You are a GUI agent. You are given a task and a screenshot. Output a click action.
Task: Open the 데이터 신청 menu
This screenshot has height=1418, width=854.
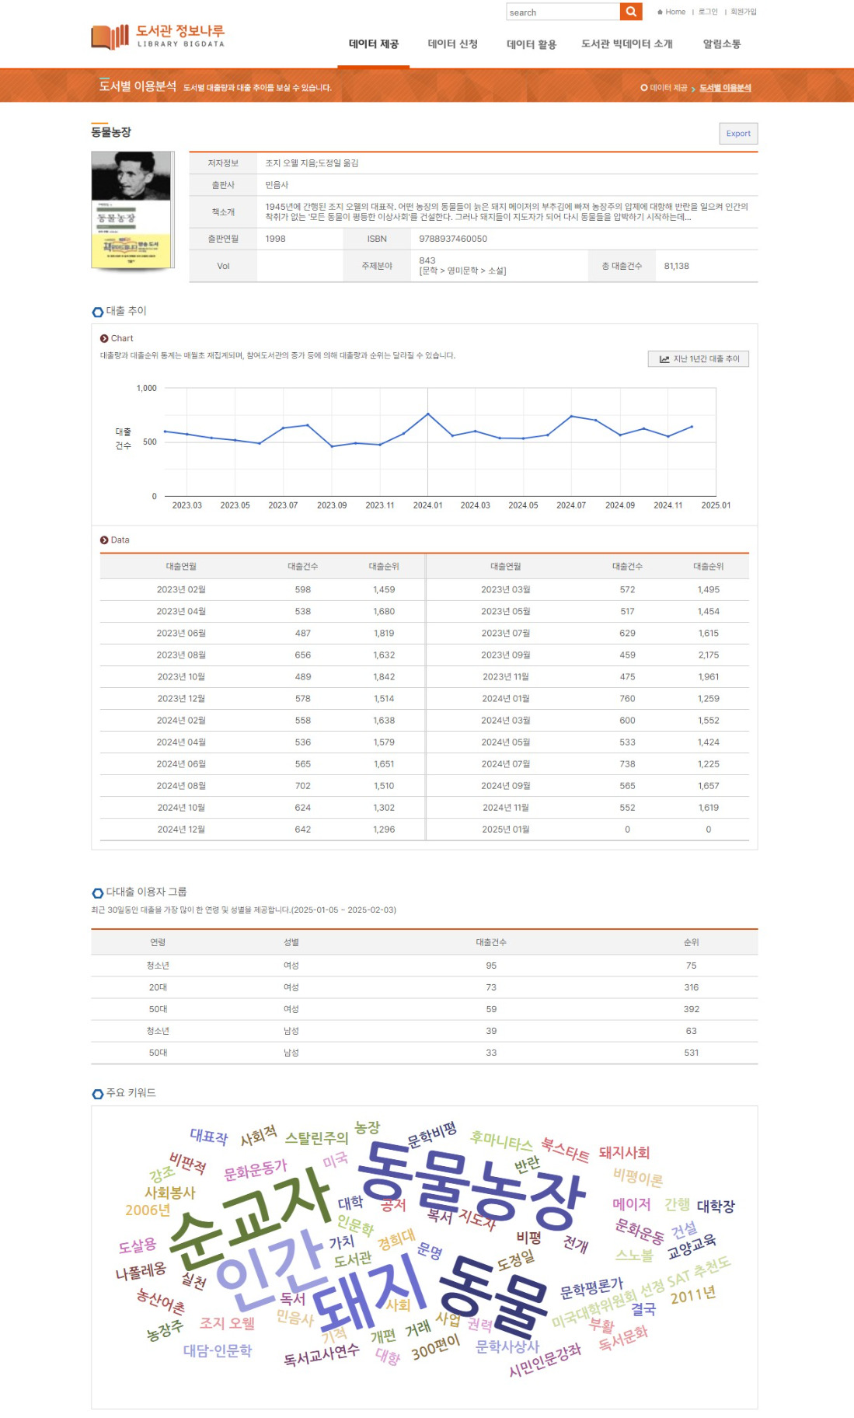pos(453,44)
